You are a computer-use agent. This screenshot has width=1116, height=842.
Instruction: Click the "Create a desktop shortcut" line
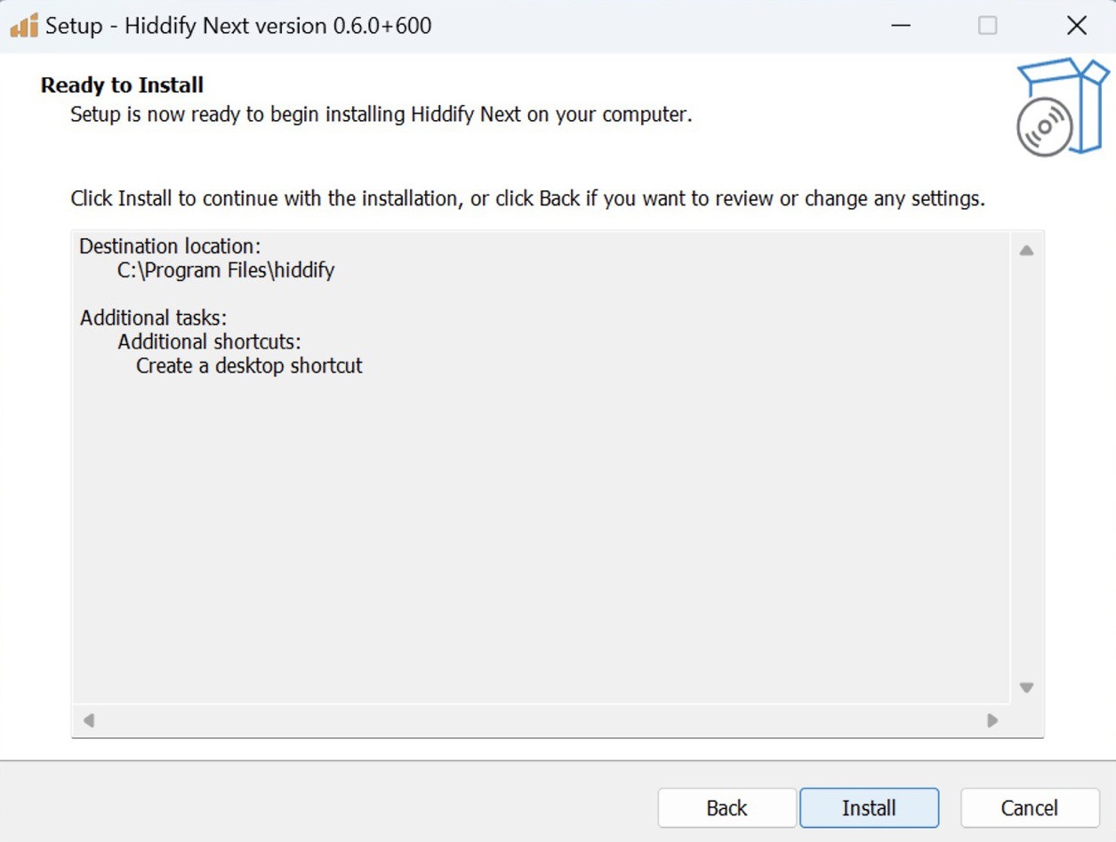pyautogui.click(x=249, y=365)
